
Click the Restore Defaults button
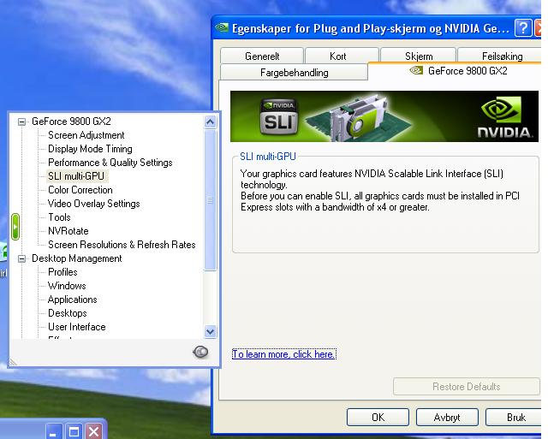point(466,387)
